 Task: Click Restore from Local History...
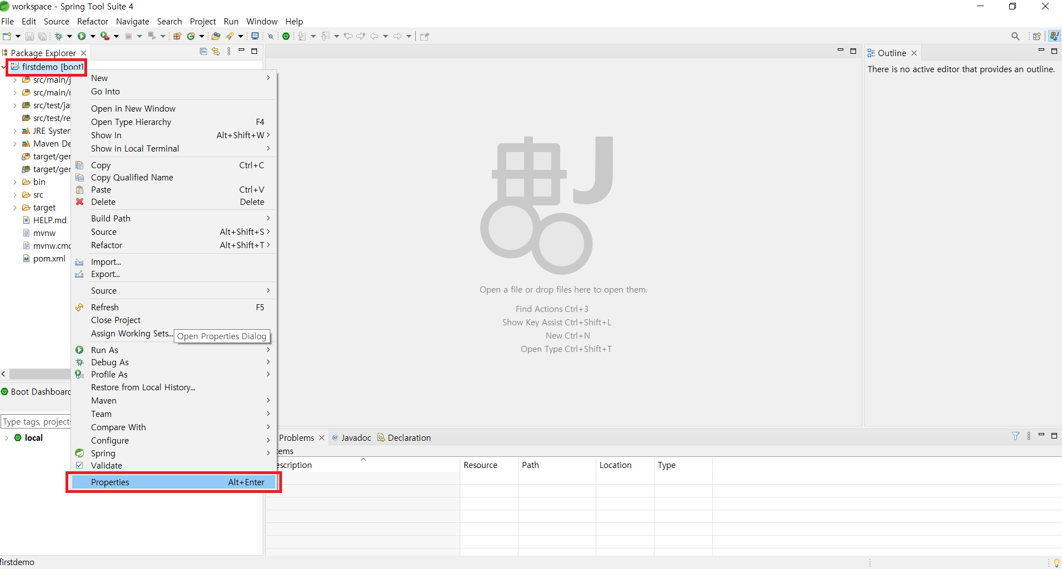point(175,387)
